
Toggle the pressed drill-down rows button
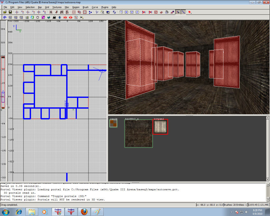183,12
